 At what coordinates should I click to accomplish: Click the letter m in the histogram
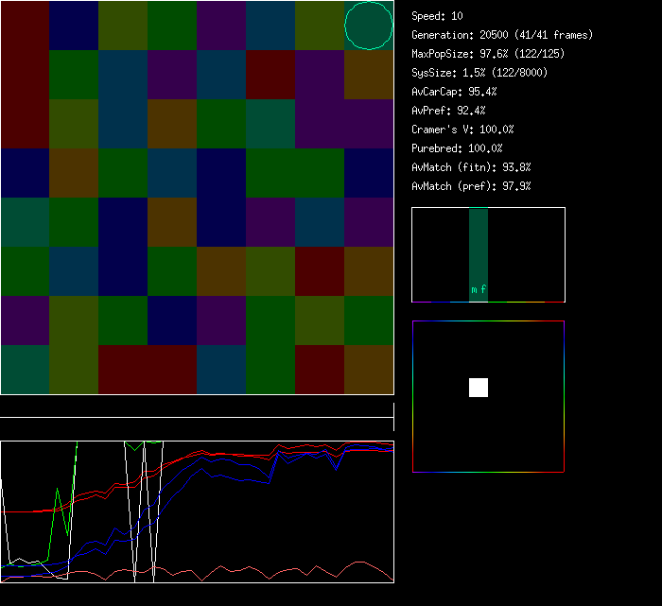pyautogui.click(x=474, y=290)
